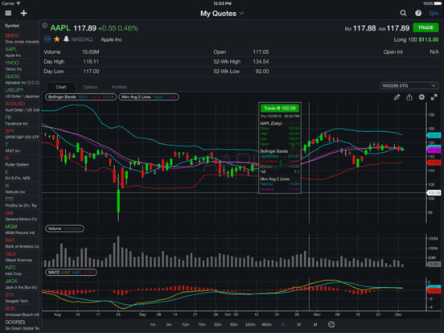
Task: Select YHOO Yahoo Inc in watchlist
Action: [20, 65]
